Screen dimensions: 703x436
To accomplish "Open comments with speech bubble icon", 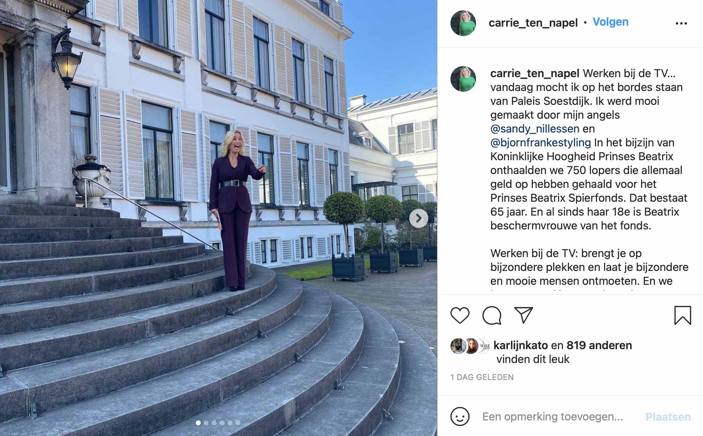I will (x=492, y=315).
